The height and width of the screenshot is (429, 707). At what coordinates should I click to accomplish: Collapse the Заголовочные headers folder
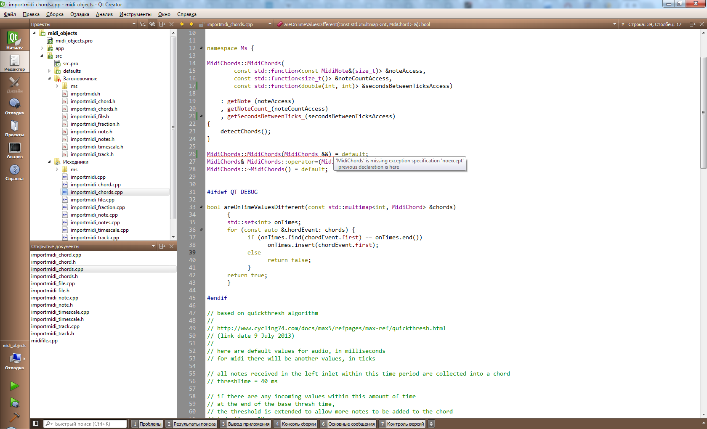coord(49,79)
